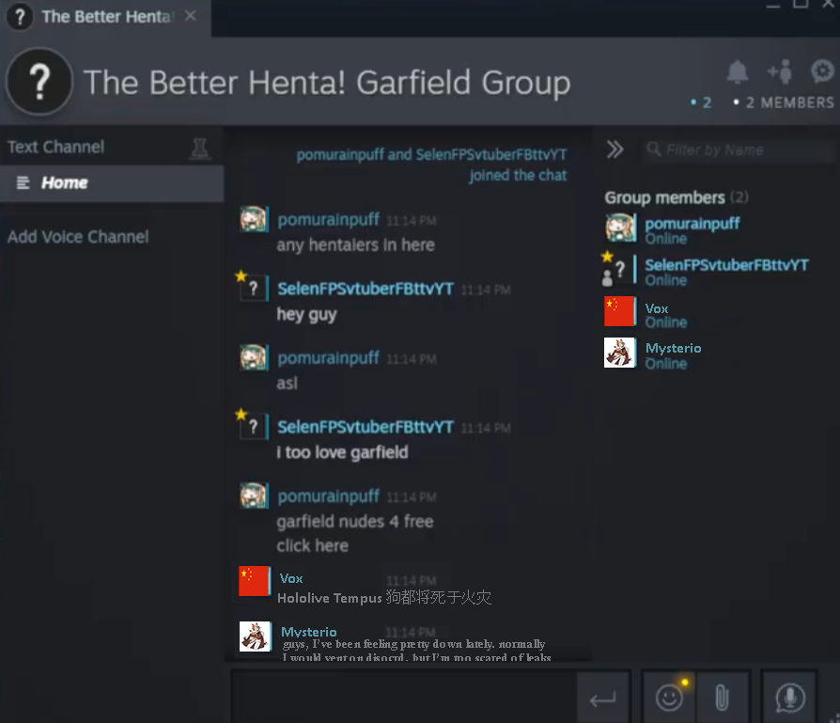Click pomurainpuff's avatar beside the "asl" message
This screenshot has height=723, width=840.
click(x=254, y=358)
